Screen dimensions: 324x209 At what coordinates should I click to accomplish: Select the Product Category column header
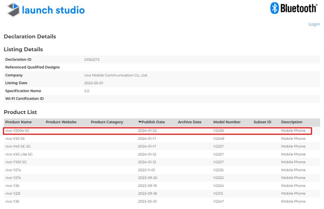[107, 122]
